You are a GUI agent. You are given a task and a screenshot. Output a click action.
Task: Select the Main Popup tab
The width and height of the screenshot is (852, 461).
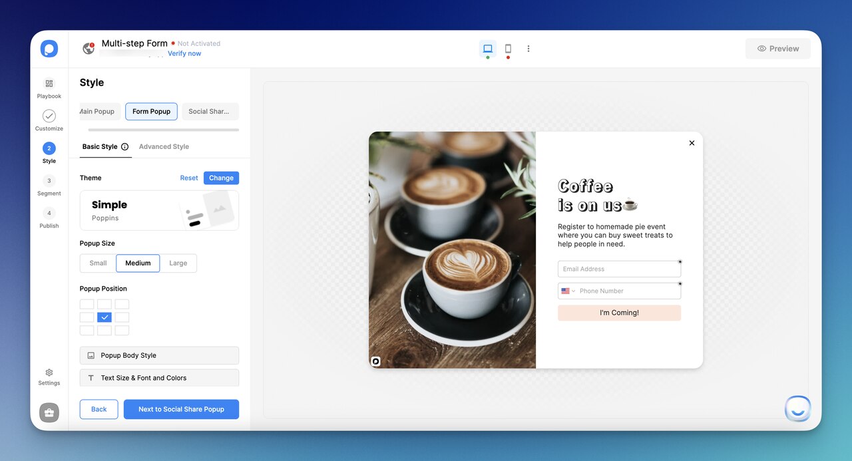click(101, 112)
